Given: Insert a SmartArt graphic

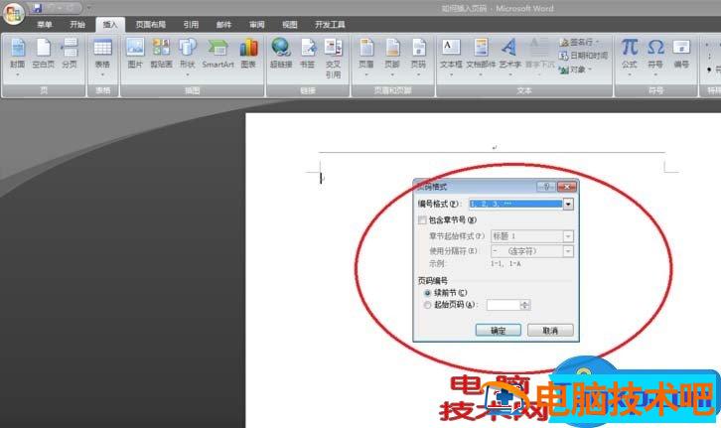Looking at the screenshot, I should coord(217,55).
